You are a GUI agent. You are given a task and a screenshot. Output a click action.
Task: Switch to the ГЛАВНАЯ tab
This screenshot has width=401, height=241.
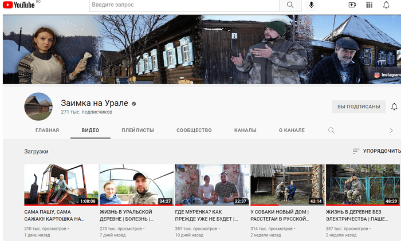[x=47, y=130]
